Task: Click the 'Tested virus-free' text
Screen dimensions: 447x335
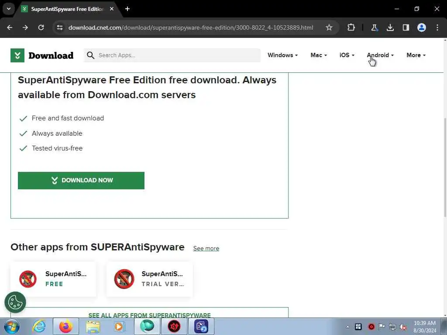Action: (x=57, y=148)
